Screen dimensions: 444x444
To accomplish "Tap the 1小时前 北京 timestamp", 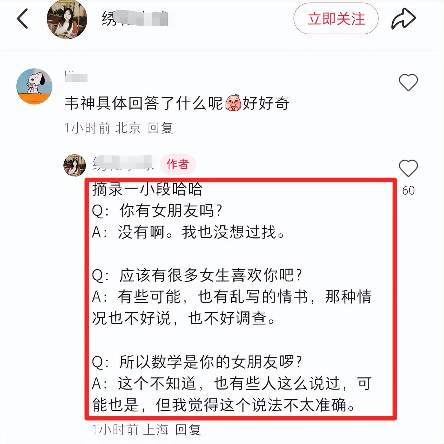I will tap(102, 128).
